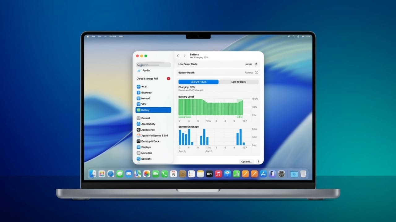Select Apple Intelligence & Siri settings
Image resolution: width=396 pixels, height=222 pixels.
151,135
